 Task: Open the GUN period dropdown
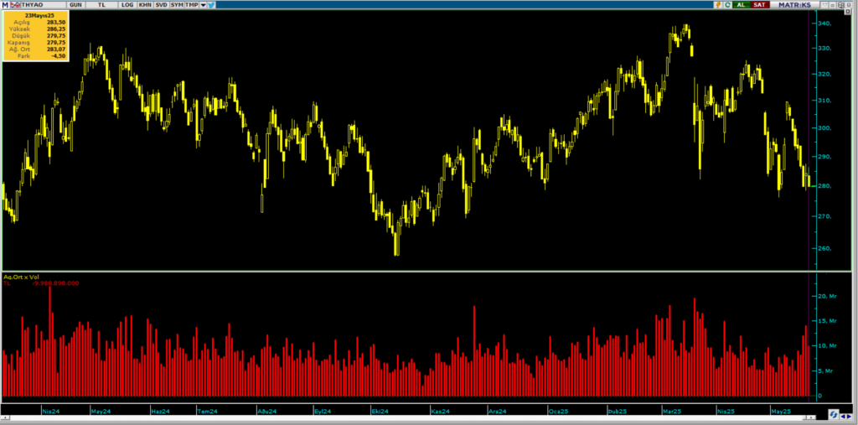(75, 5)
